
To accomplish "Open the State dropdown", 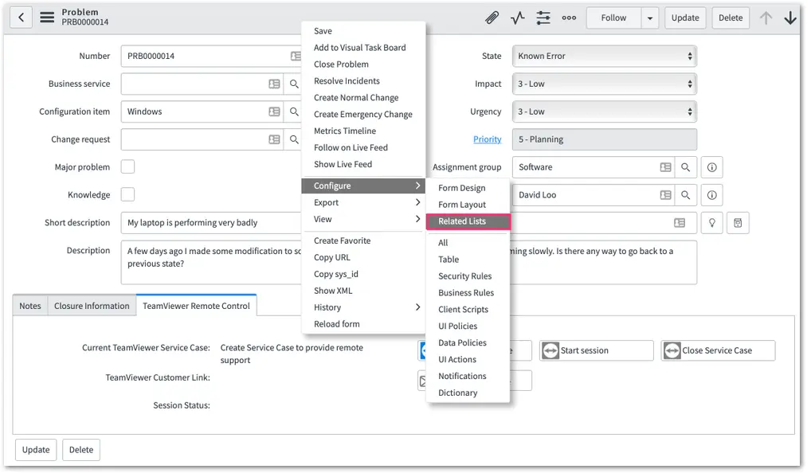I will coord(604,56).
